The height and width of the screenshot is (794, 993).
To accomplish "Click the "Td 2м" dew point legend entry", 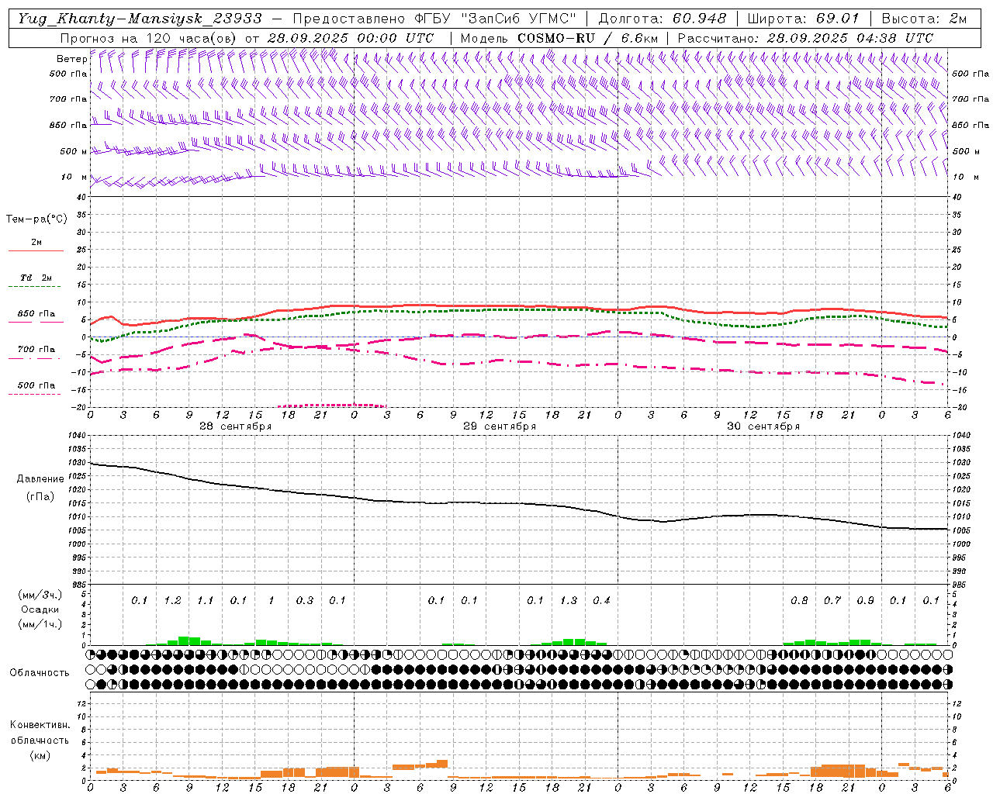I will [x=36, y=278].
